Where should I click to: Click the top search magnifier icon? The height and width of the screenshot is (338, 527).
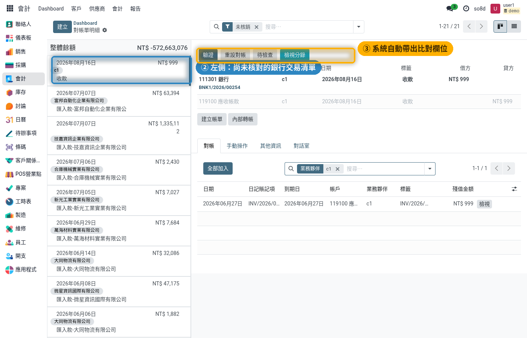tap(216, 27)
